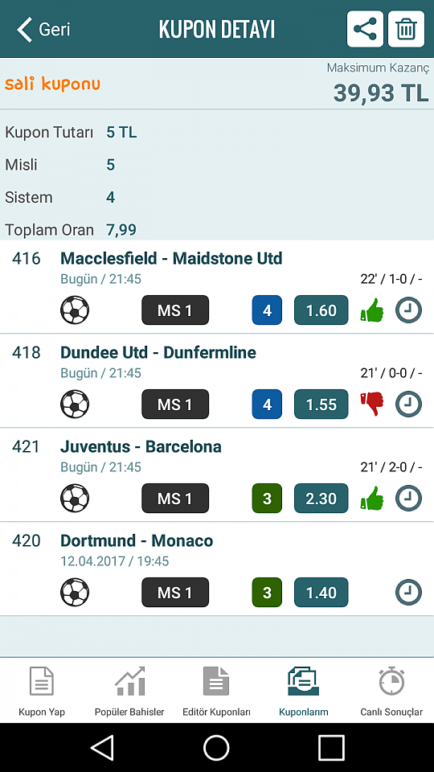Tap green 3 badge on Dortmund row
434x772 pixels.
(x=267, y=593)
